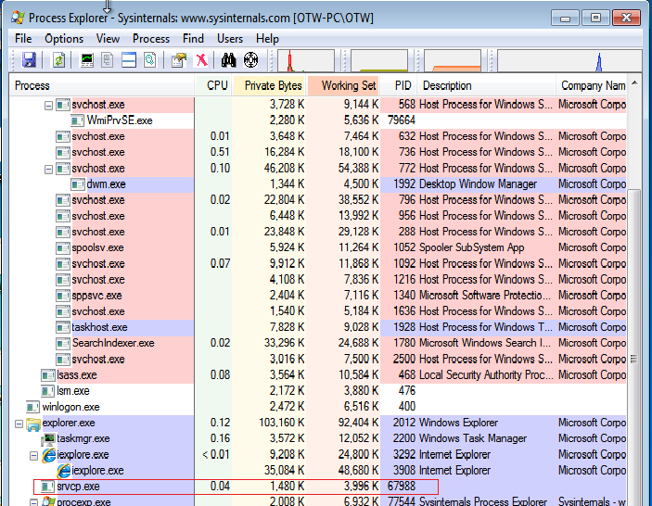
Task: Click the dwm.exe process icon
Action: point(78,184)
